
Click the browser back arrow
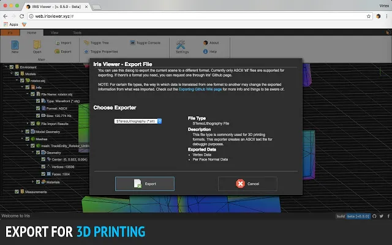click(6, 17)
